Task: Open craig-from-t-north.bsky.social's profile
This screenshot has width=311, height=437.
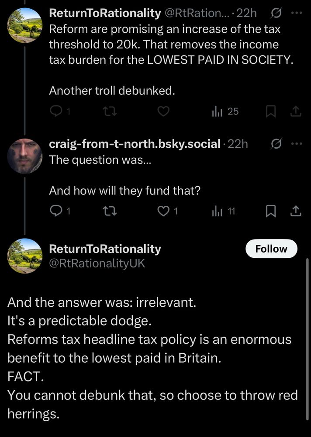Action: click(133, 143)
